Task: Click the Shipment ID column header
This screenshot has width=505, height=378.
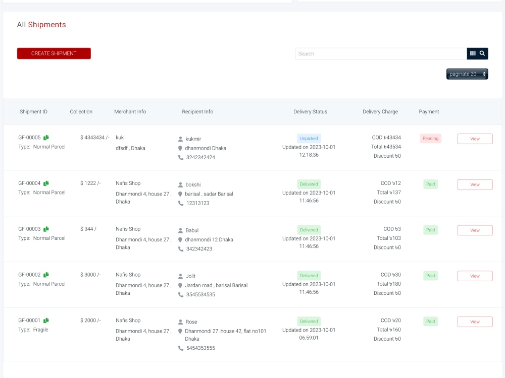Action: (33, 111)
